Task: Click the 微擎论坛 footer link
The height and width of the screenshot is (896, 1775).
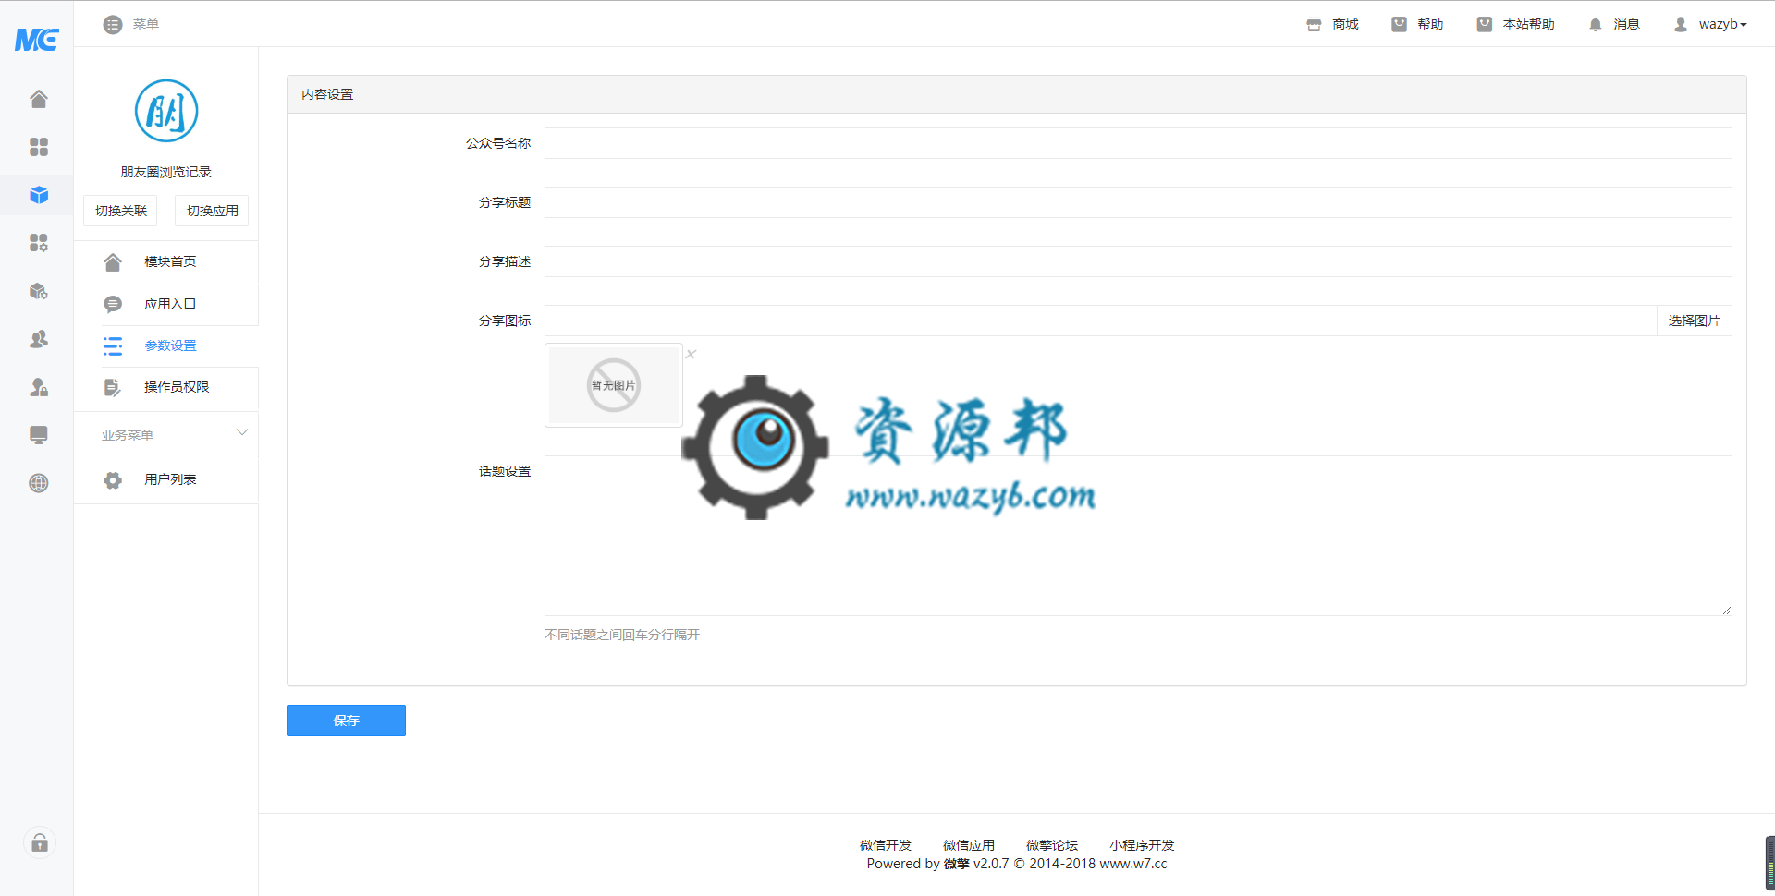Action: point(1051,845)
